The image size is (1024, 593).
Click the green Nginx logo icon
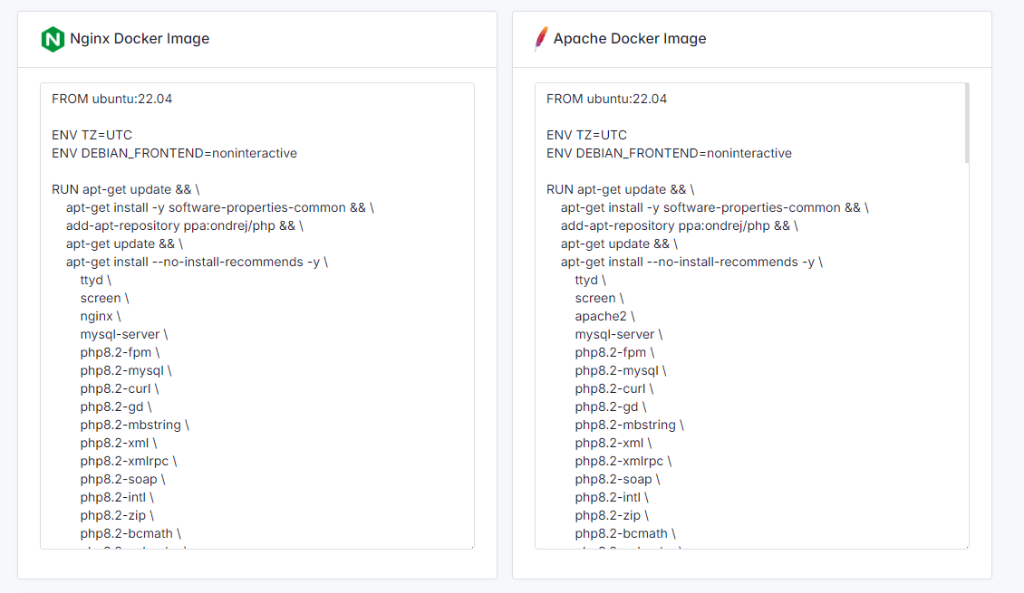[x=53, y=39]
